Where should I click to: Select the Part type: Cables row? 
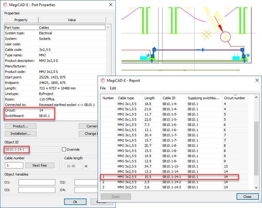[x=55, y=27]
